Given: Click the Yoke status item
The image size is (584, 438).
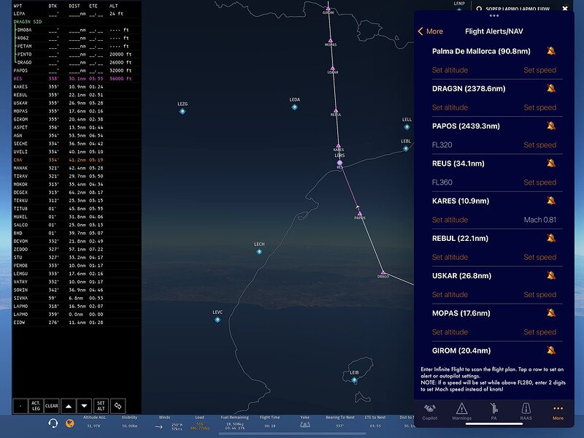Looking at the screenshot, I should pos(305,423).
